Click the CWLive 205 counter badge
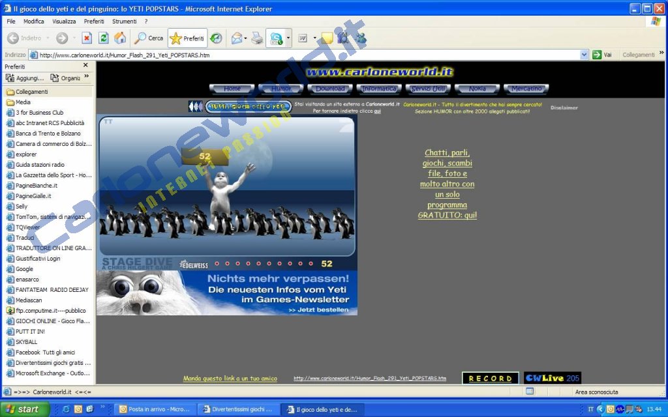The width and height of the screenshot is (668, 417). 552,378
